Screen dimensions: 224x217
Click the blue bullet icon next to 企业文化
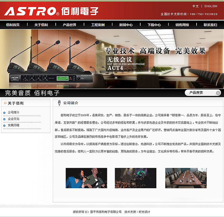pyautogui.click(x=4, y=119)
